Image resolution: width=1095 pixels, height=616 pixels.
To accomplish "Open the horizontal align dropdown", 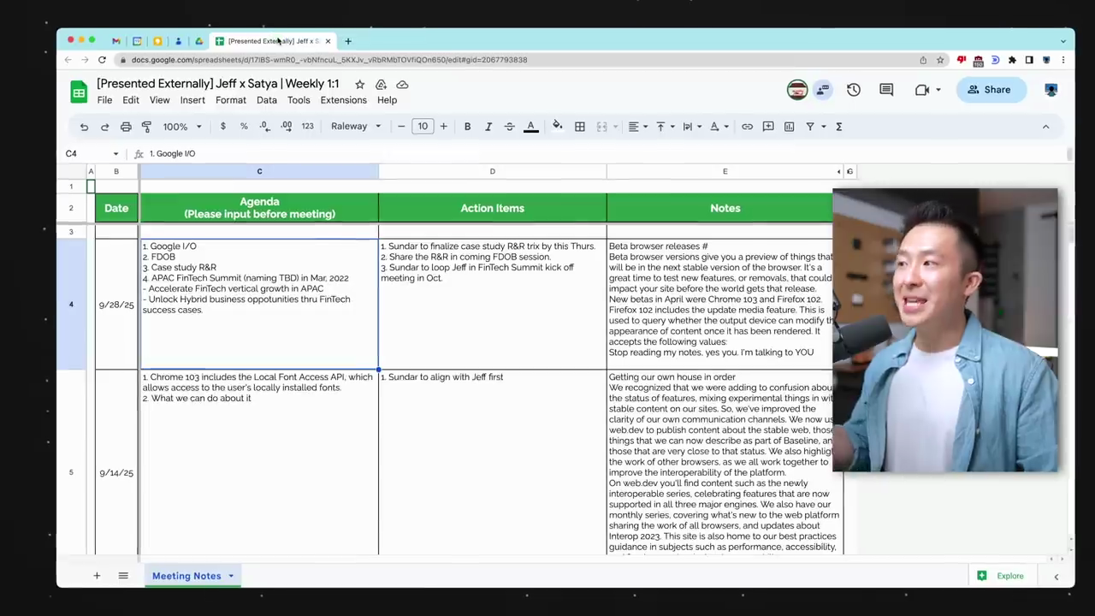I will (638, 127).
